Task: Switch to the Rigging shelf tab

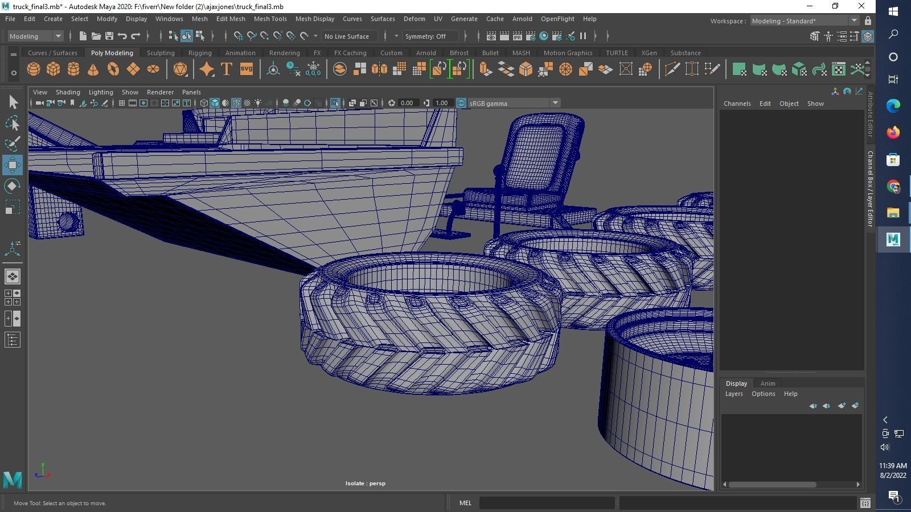Action: tap(200, 53)
